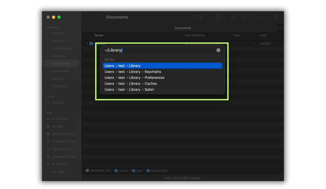Open the Share icon in the toolbar

point(233,17)
